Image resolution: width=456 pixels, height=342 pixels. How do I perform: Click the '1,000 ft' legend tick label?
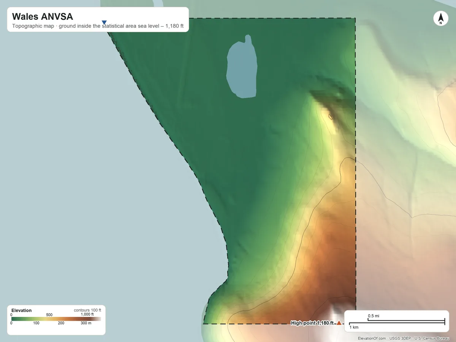coord(87,314)
